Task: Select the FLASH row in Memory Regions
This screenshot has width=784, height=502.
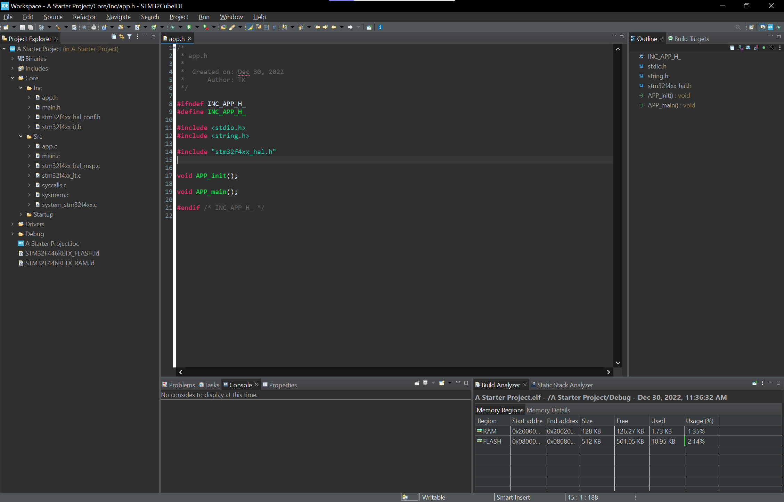Action: (x=492, y=441)
